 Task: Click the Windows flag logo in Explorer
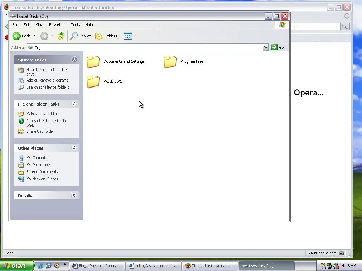pos(282,25)
